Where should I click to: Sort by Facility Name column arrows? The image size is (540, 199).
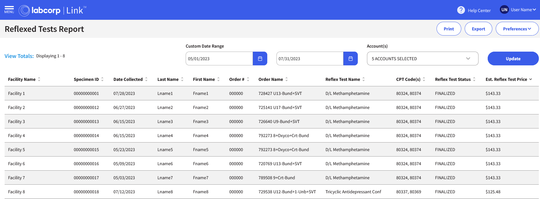39,79
